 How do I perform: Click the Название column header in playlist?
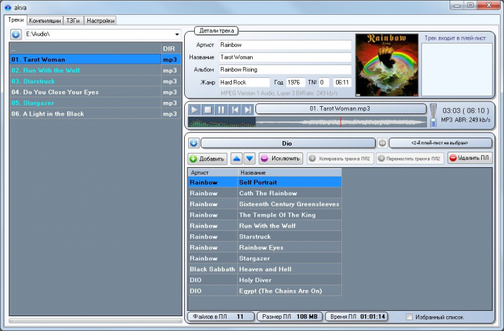(x=290, y=173)
